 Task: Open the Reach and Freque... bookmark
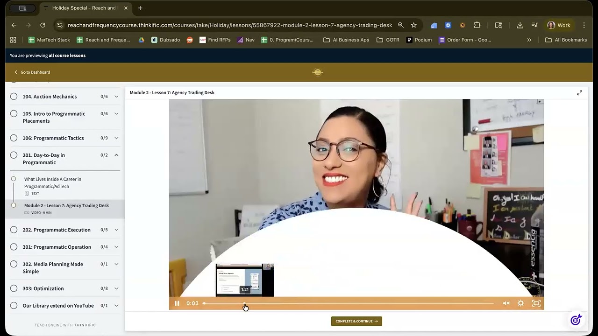(104, 40)
